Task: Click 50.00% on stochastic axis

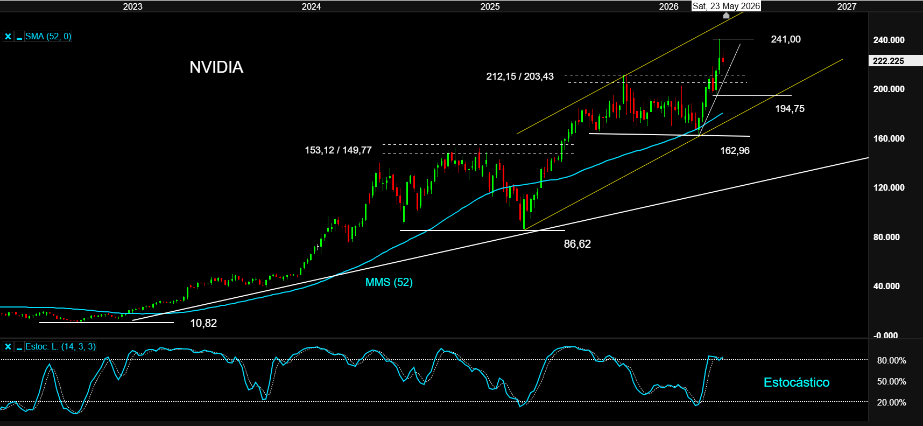Action: [x=891, y=381]
